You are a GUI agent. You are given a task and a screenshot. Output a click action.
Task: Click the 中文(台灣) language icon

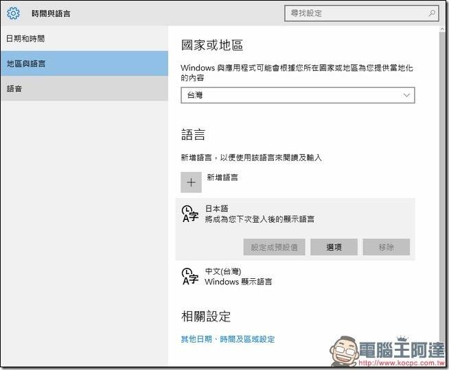pyautogui.click(x=190, y=276)
